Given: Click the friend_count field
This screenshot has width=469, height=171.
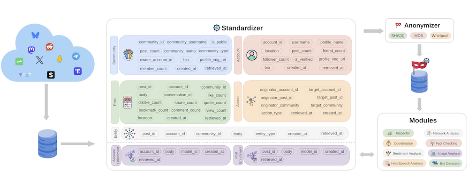Looking at the screenshot, I should pos(333,50).
